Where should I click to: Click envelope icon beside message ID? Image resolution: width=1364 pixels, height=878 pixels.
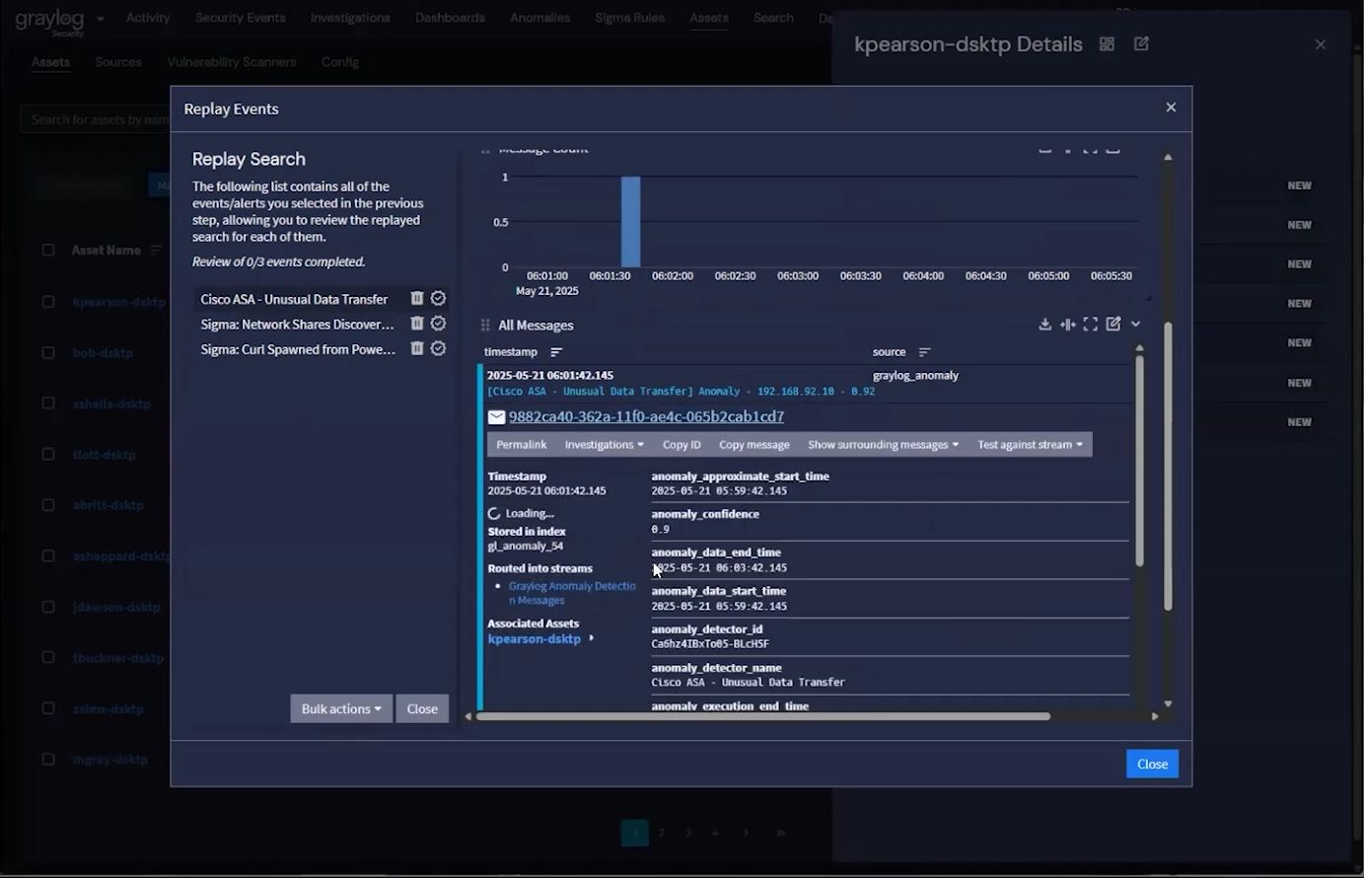pyautogui.click(x=496, y=417)
